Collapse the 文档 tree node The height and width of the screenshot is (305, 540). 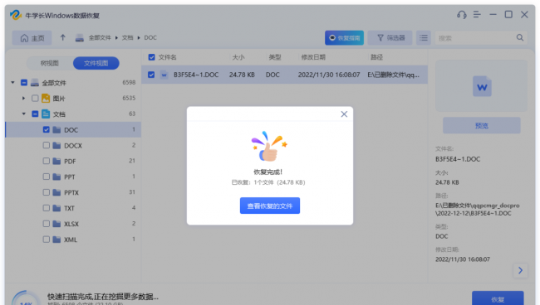(24, 114)
